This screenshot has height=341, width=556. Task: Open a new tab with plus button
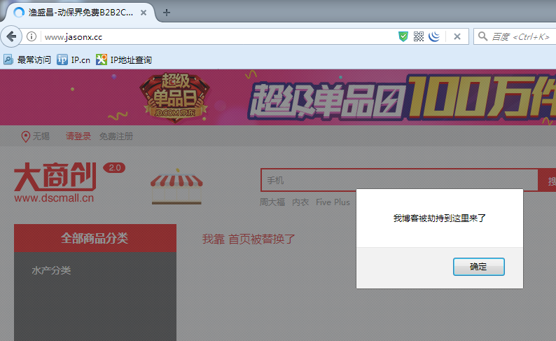coord(166,13)
